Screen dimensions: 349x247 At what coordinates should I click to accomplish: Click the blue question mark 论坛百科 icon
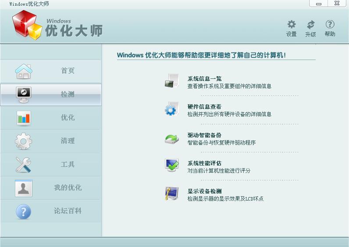coord(24,212)
